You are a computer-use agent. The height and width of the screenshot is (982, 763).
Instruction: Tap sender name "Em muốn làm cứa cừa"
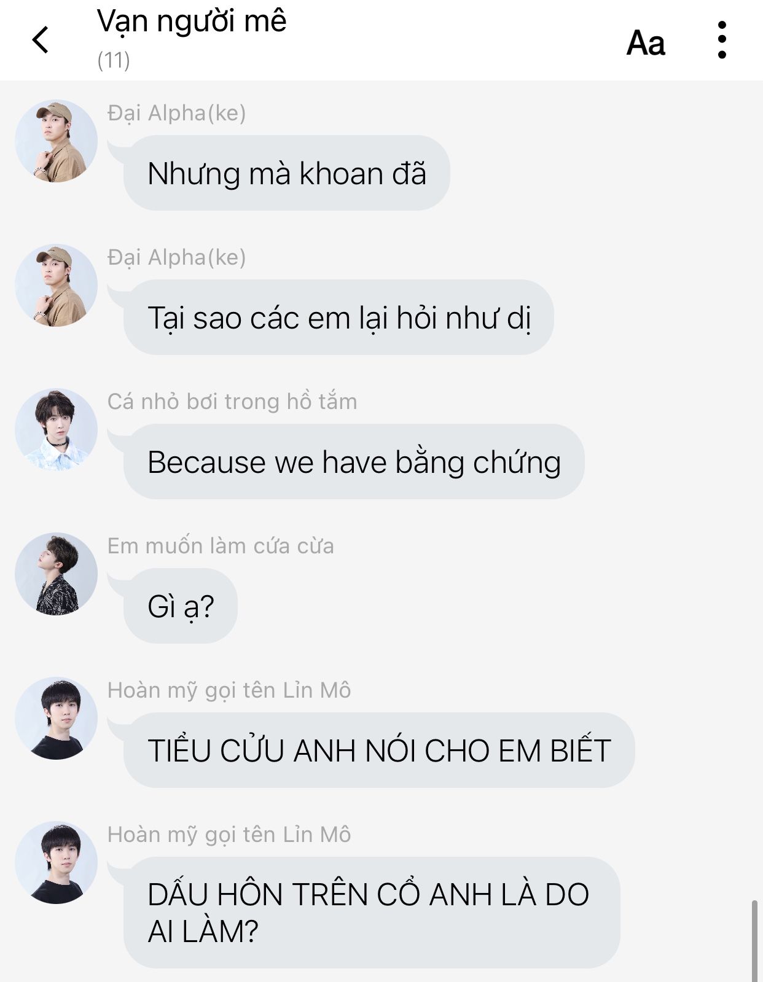pos(221,546)
